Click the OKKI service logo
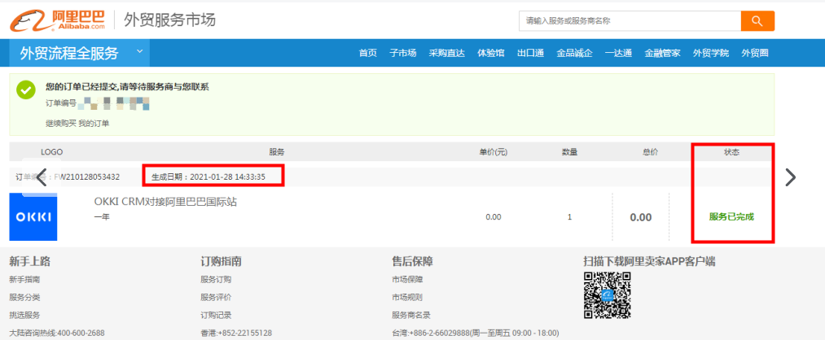This screenshot has height=340, width=825. (33, 216)
